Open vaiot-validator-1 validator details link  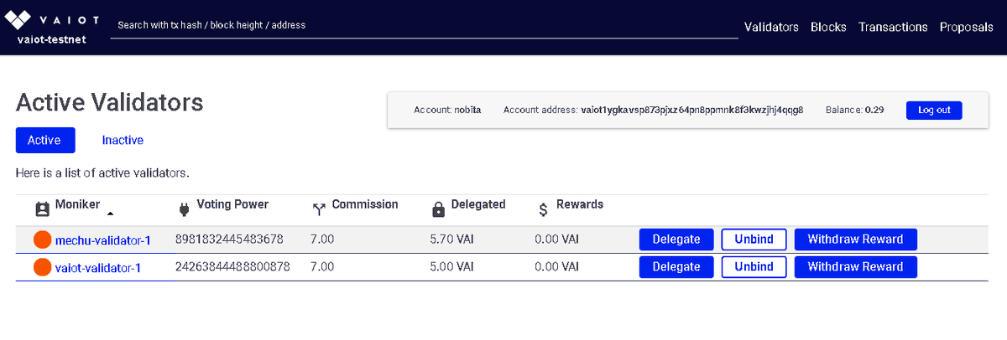click(x=98, y=268)
